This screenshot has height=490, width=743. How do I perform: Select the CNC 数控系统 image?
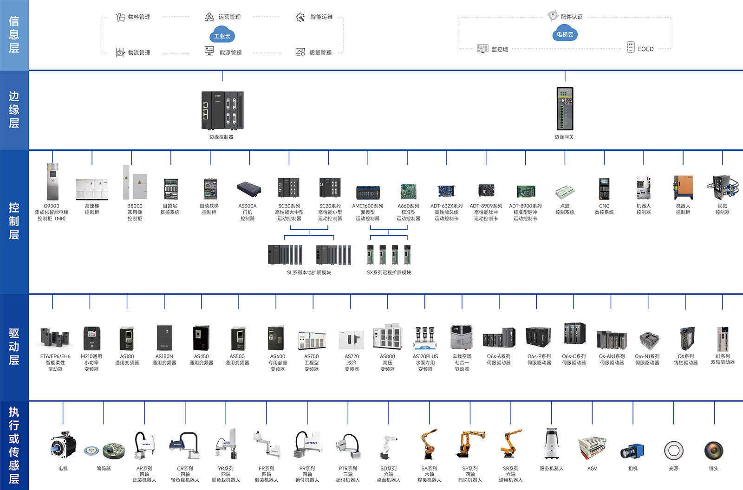point(604,189)
